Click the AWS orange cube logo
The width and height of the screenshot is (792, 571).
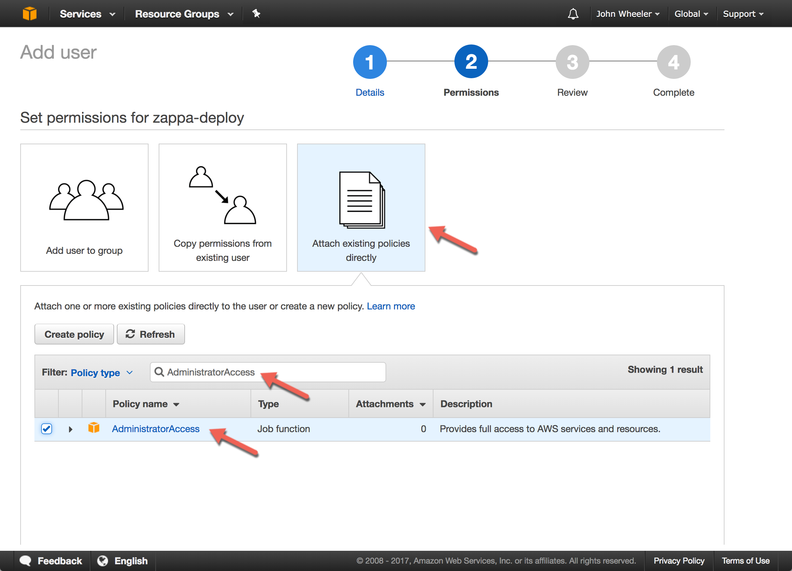point(30,13)
